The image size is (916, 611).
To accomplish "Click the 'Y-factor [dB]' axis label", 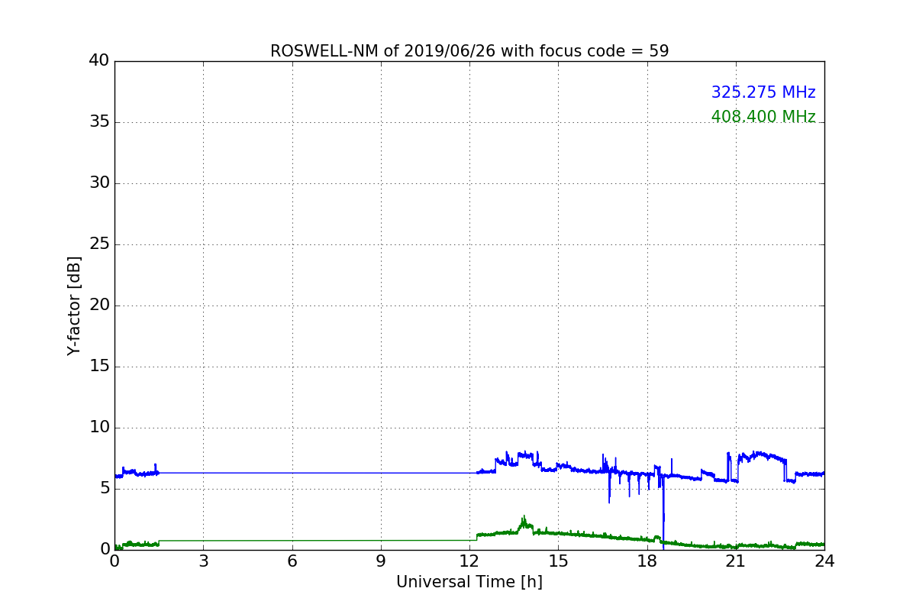I will 74,305.
